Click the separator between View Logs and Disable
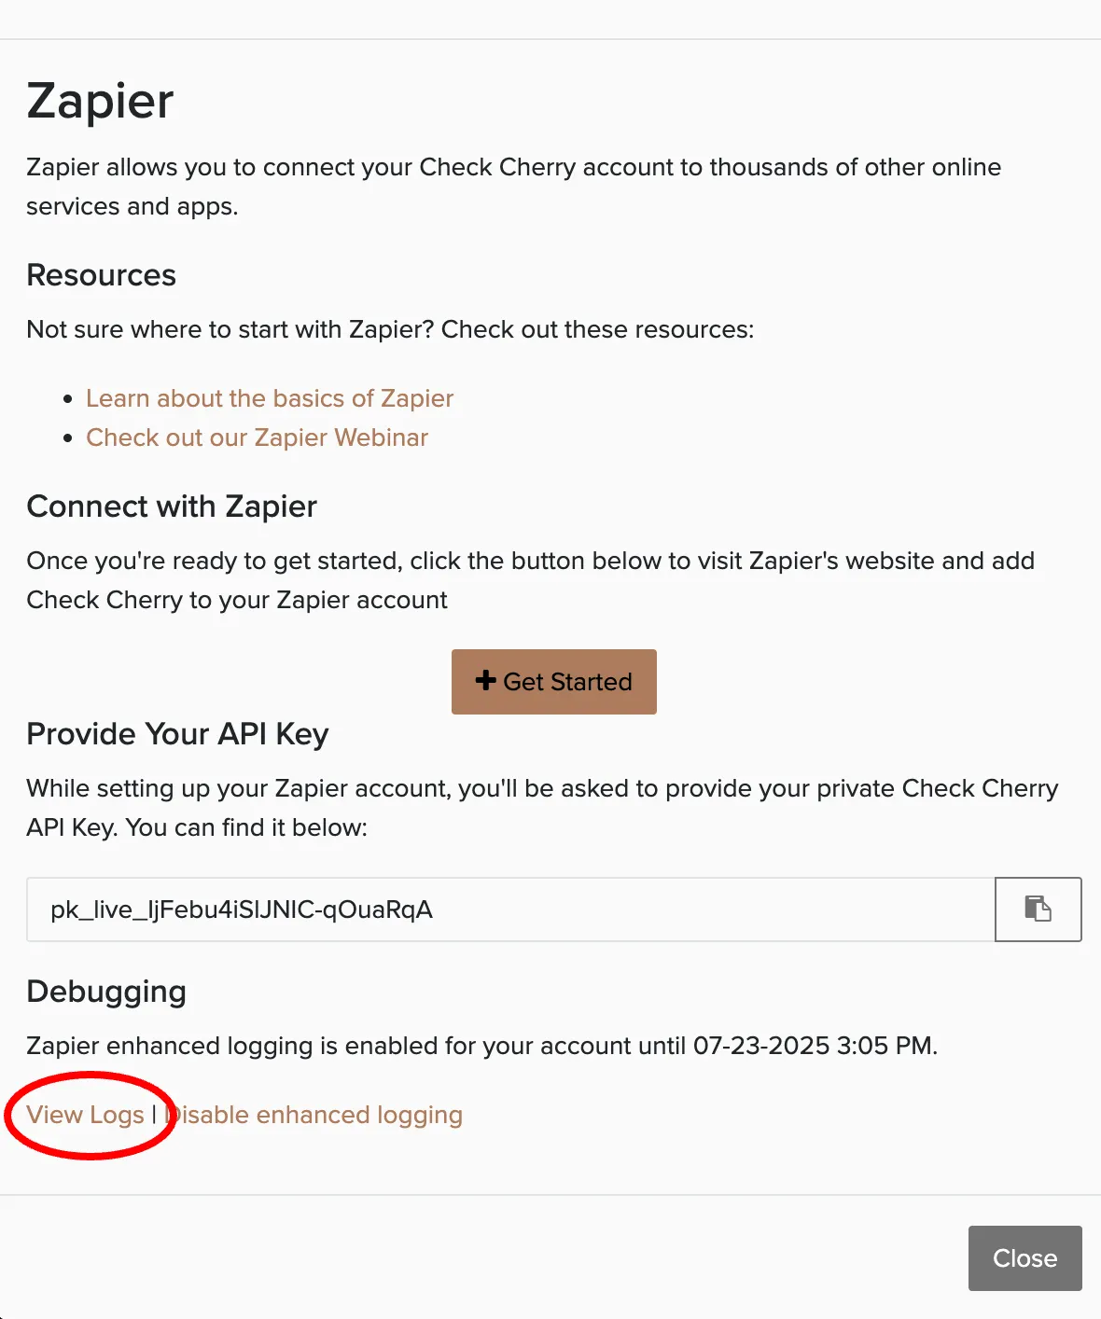This screenshot has width=1101, height=1319. (154, 1115)
